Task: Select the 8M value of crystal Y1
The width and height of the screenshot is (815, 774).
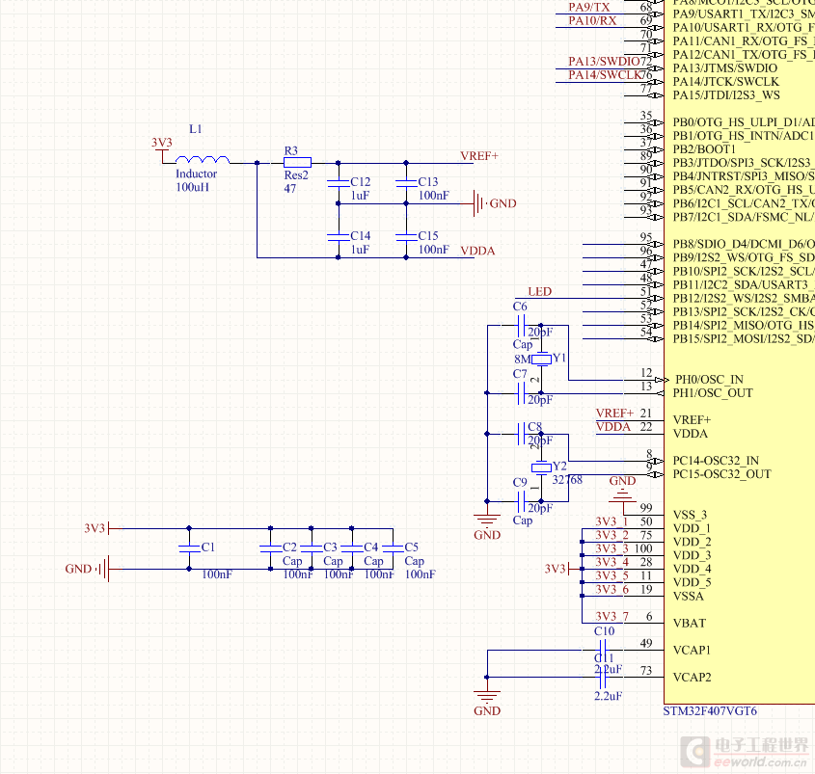Action: [523, 360]
